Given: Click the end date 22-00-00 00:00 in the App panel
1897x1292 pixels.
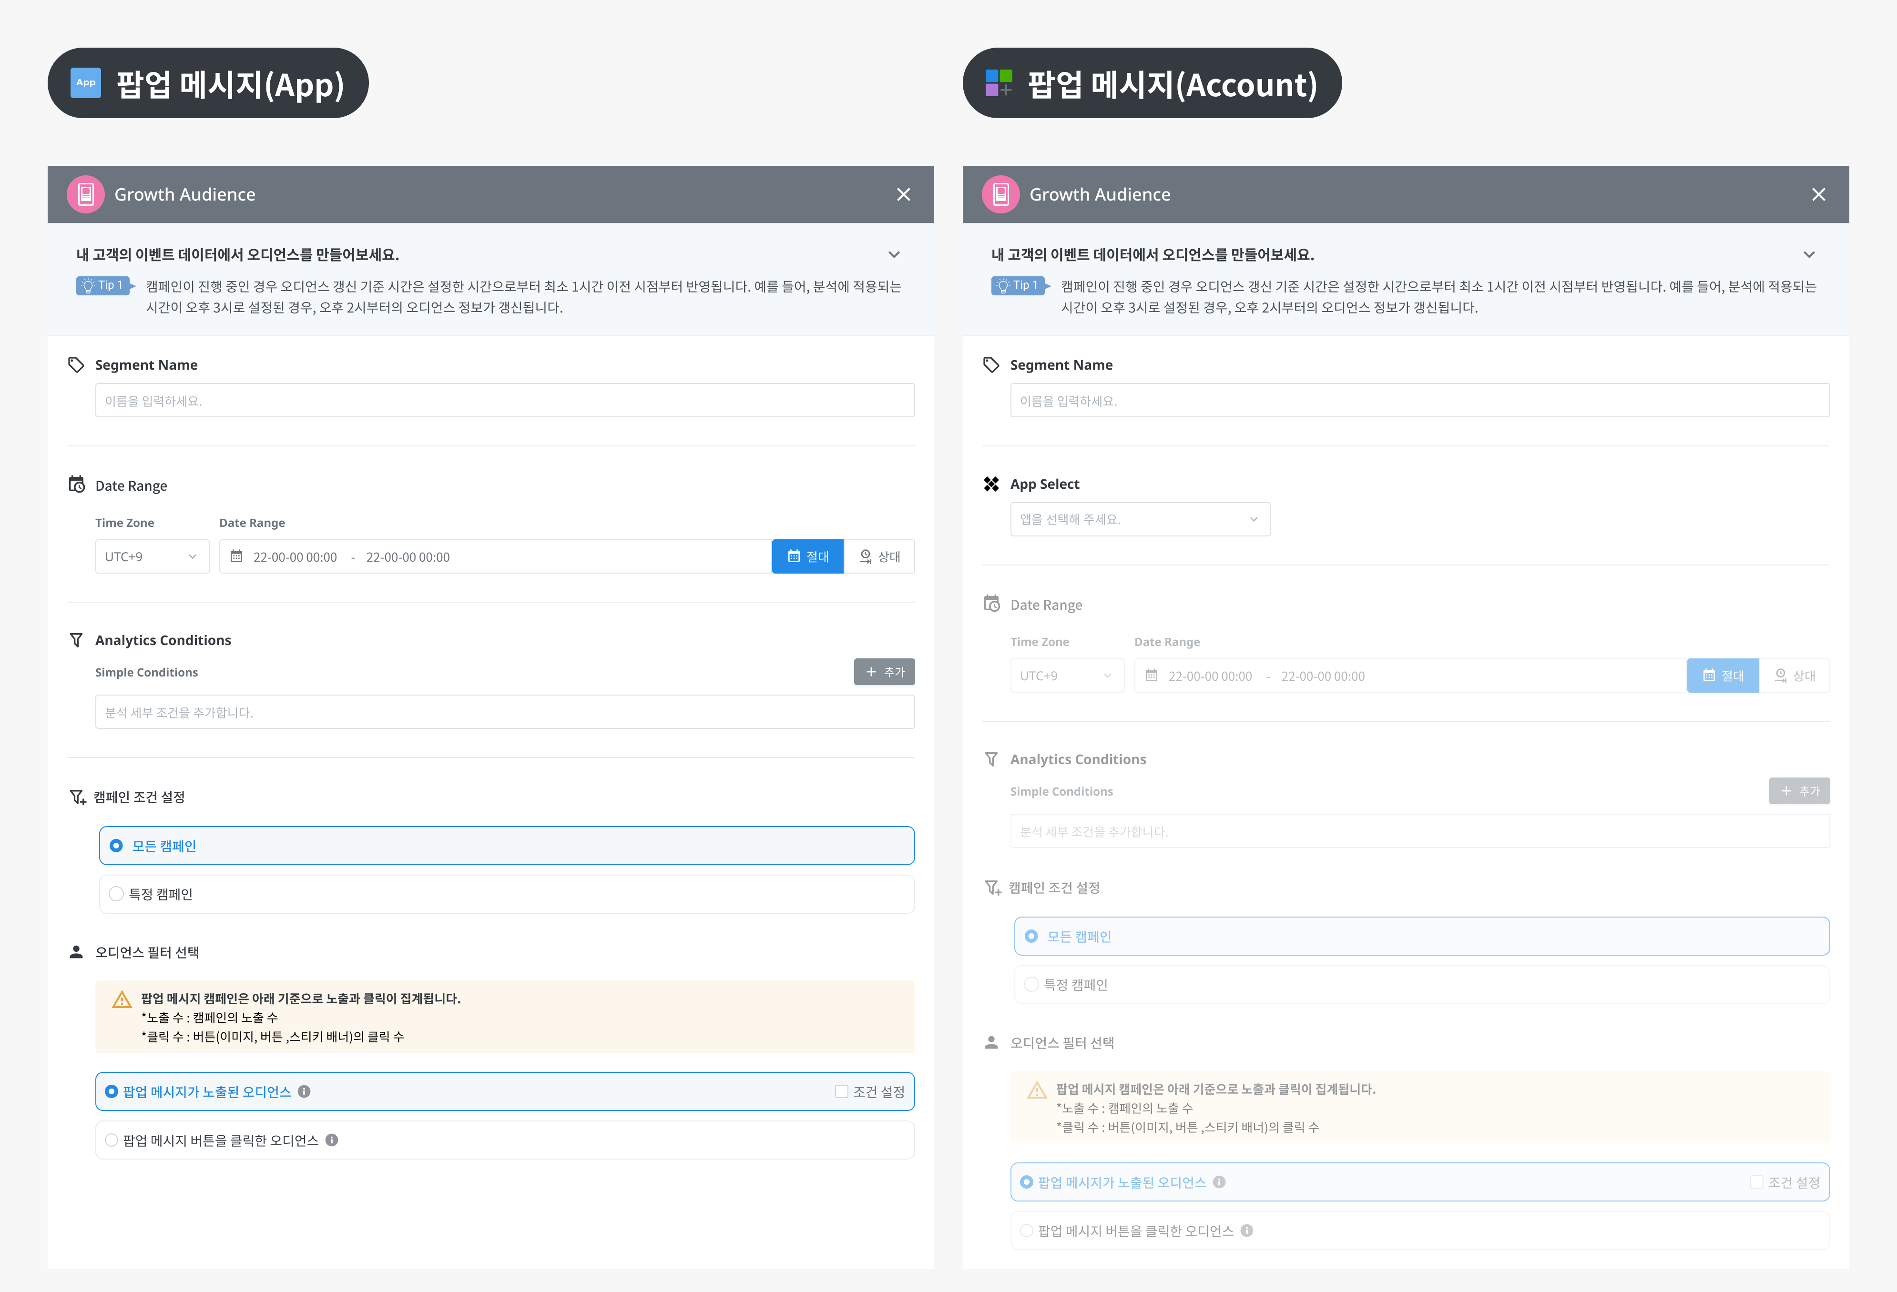Looking at the screenshot, I should tap(408, 557).
